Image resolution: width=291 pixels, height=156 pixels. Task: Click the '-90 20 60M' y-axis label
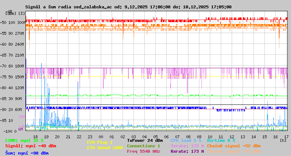click(x=11, y=110)
